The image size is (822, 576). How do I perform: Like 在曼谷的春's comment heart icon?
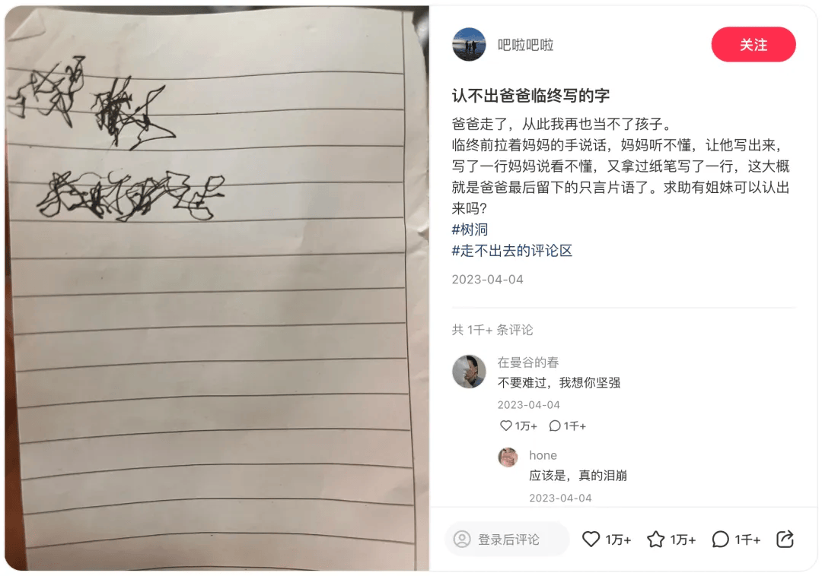click(x=505, y=426)
